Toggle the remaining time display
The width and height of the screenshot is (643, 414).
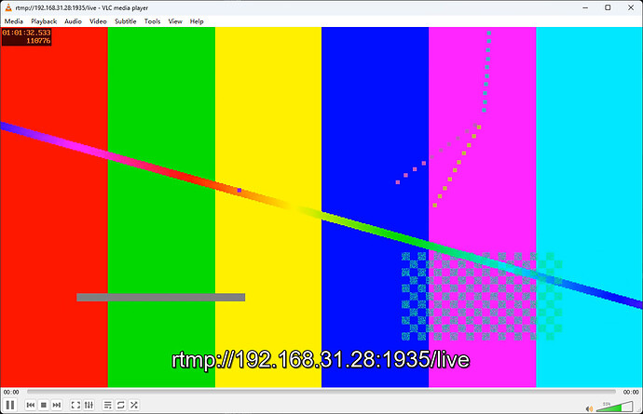point(631,392)
